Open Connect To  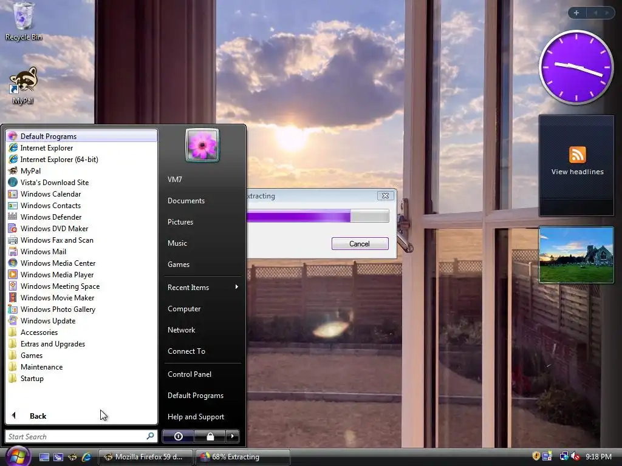(202, 351)
